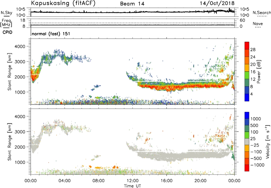Click the red bottom of velocity colorbar

(247, 168)
